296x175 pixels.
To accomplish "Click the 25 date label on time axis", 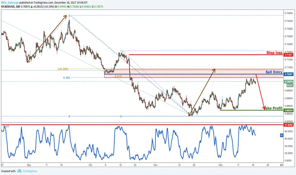I will pos(268,165).
